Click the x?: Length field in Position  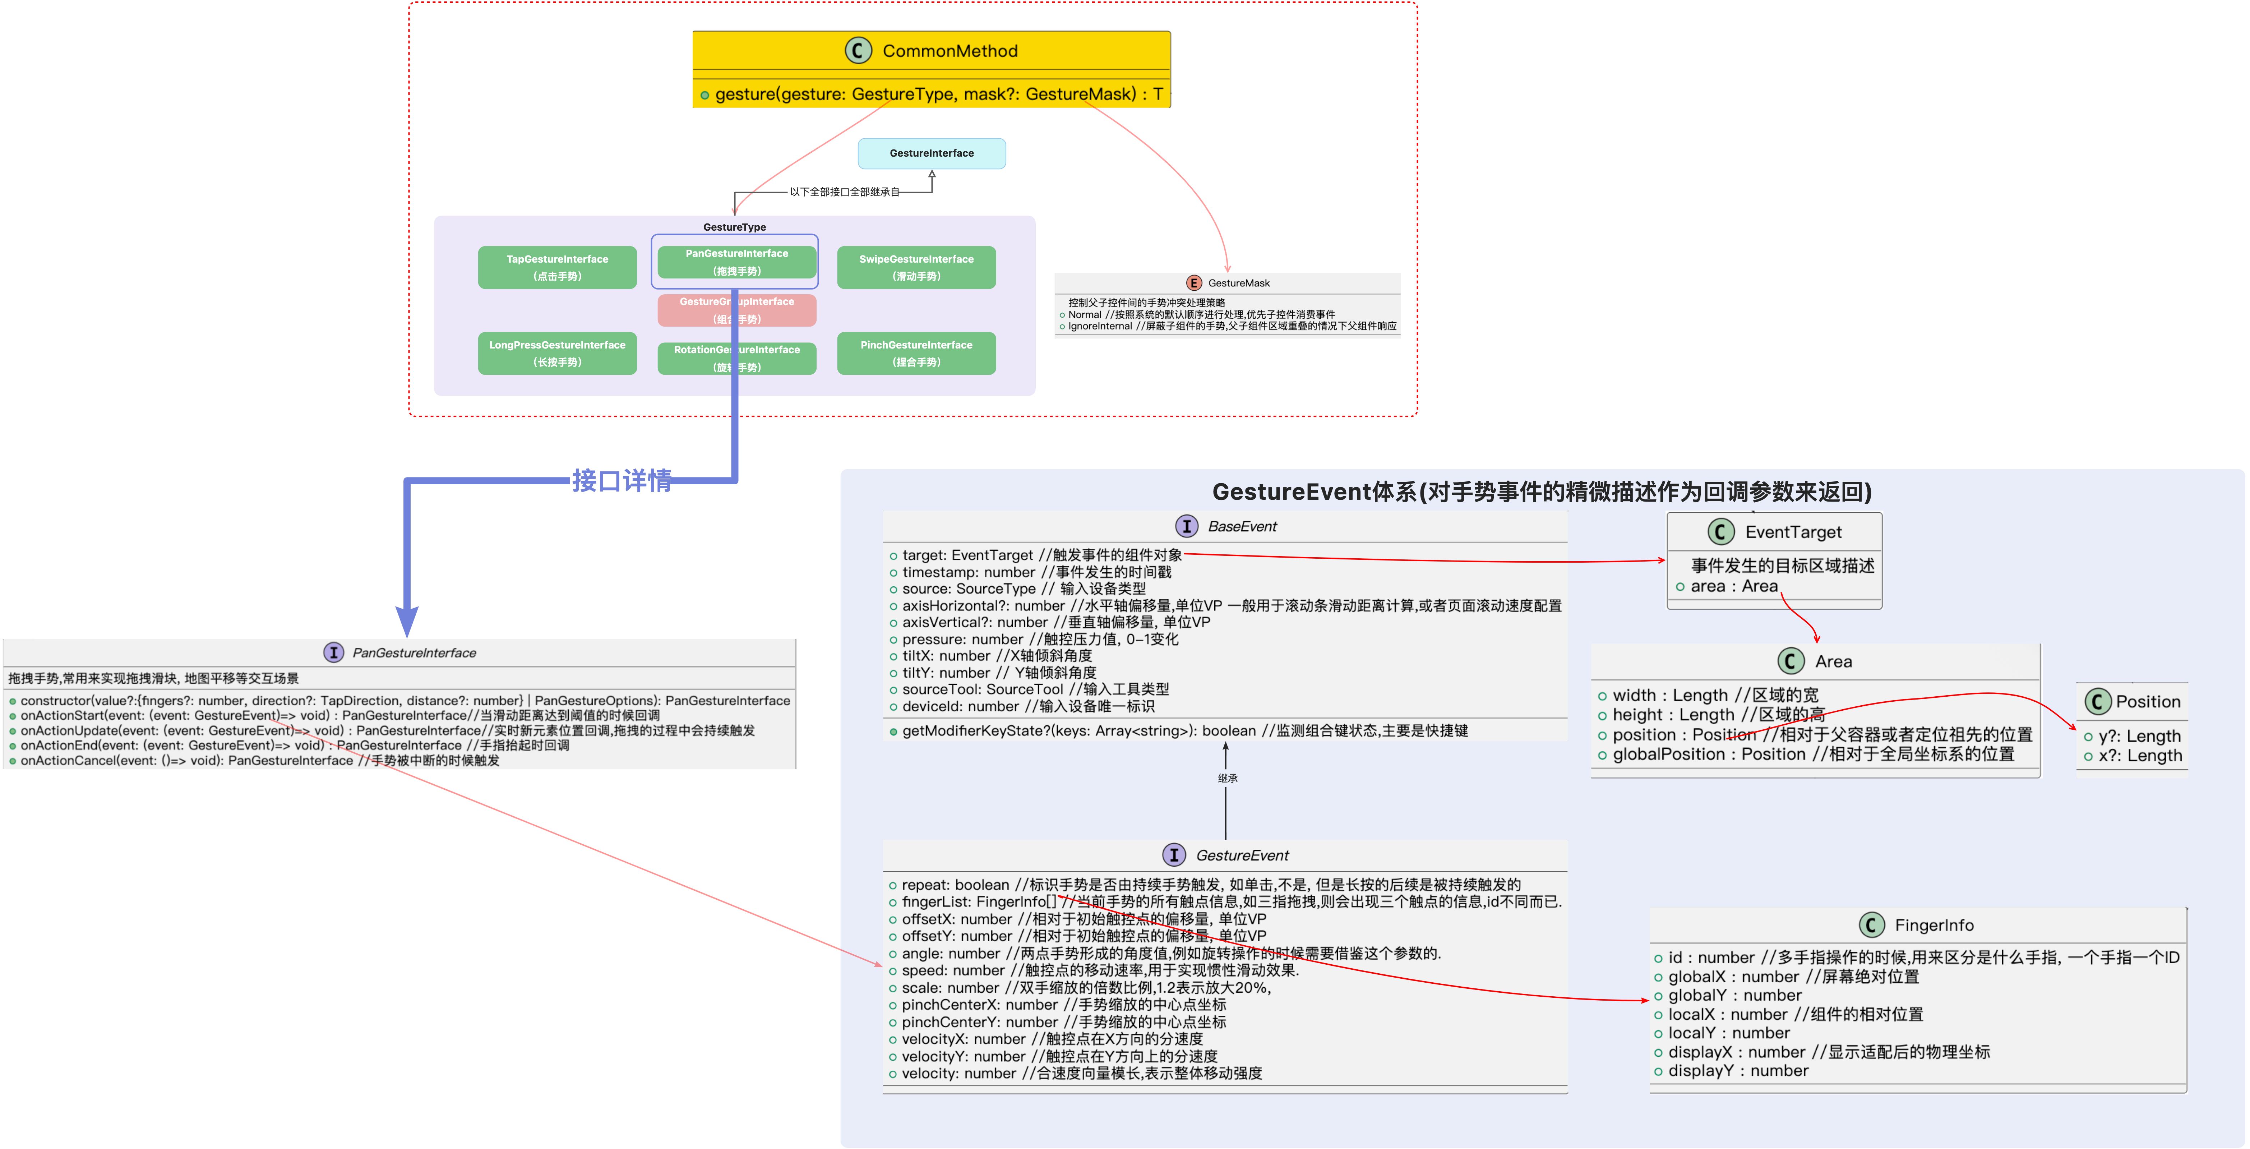2133,756
